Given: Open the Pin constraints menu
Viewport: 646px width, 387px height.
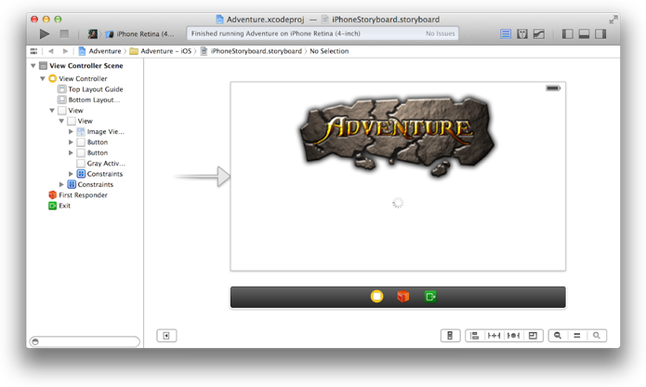Looking at the screenshot, I should click(x=494, y=336).
